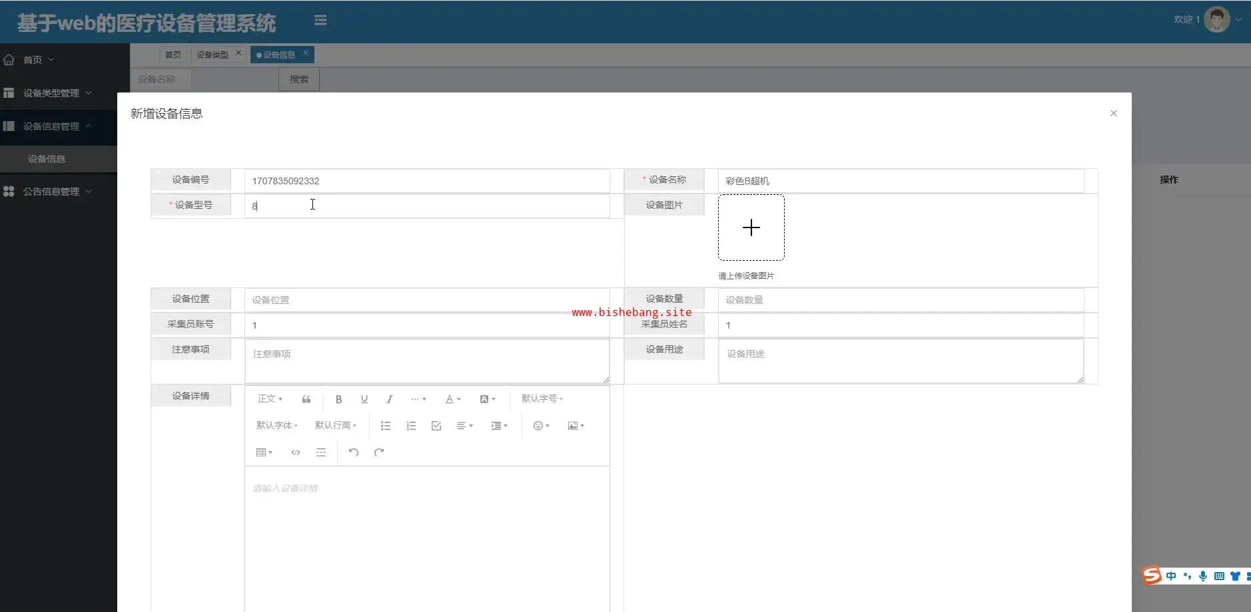Close the 新增设备信息 dialog
The width and height of the screenshot is (1251, 612).
(1113, 113)
